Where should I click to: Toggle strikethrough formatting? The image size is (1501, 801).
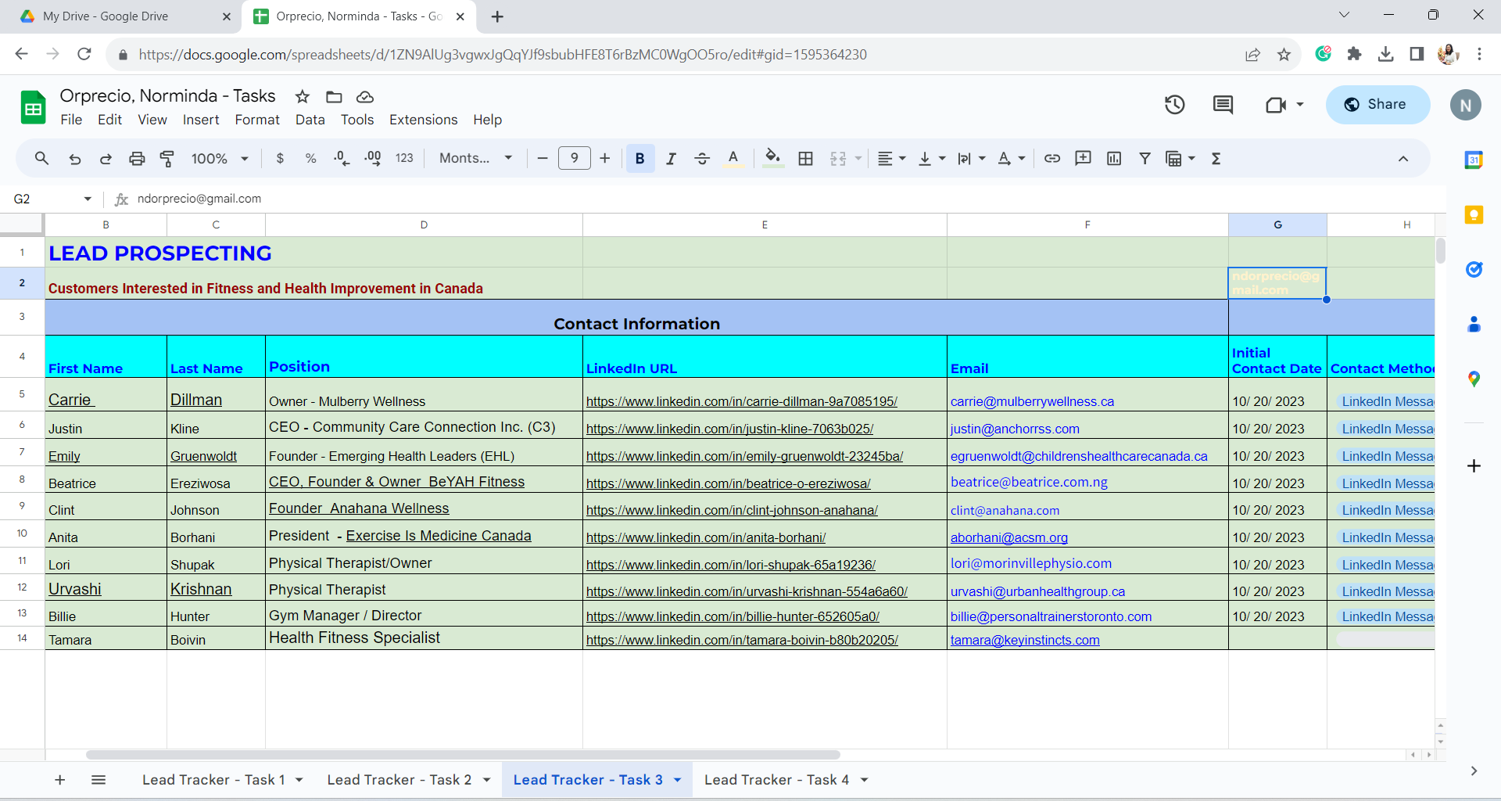(x=701, y=159)
